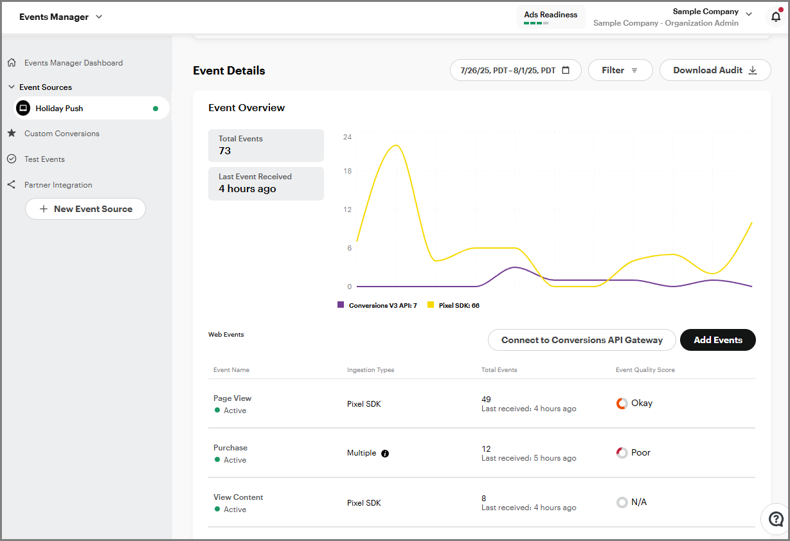The width and height of the screenshot is (790, 541).
Task: Click the home icon beside Events Manager Dashboard
Action: point(12,63)
